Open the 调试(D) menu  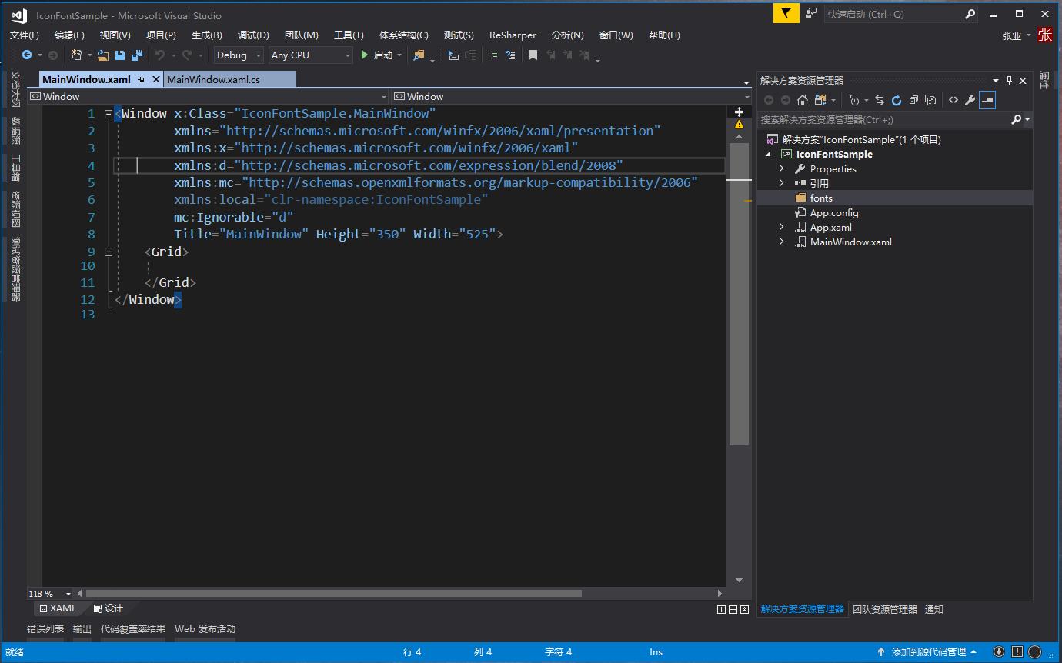pyautogui.click(x=253, y=35)
